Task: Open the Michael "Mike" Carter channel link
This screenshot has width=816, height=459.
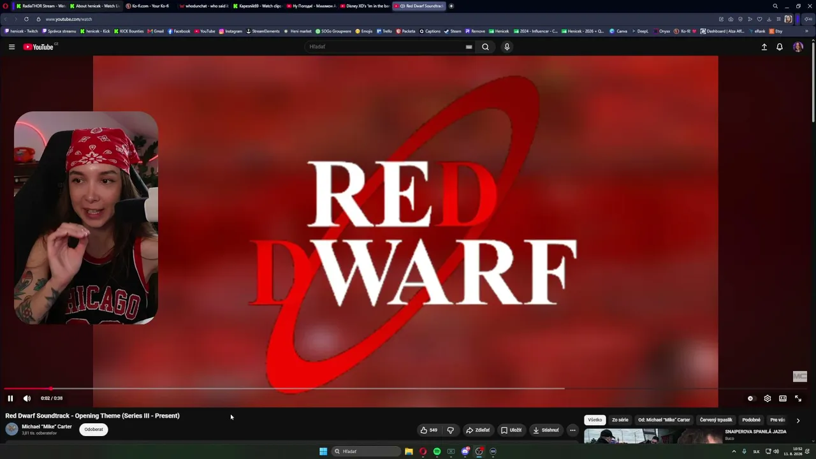Action: pyautogui.click(x=47, y=426)
